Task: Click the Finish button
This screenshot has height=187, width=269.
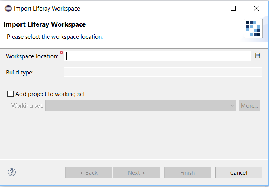Action: coord(187,172)
